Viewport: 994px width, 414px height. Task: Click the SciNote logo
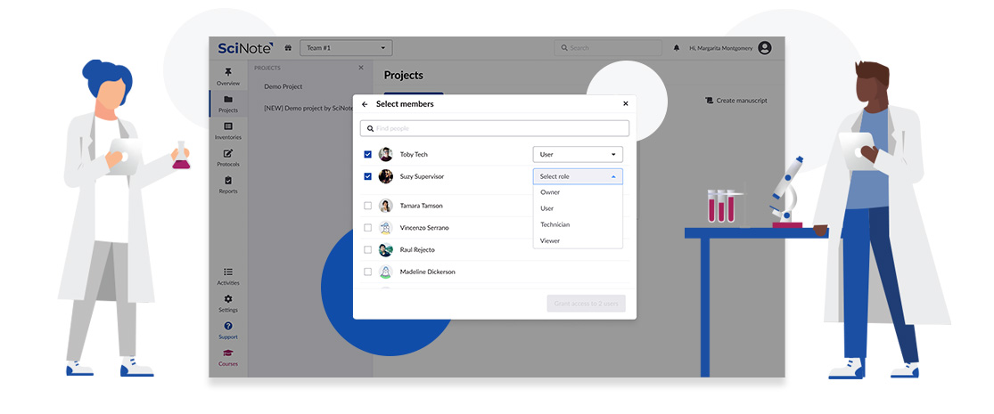point(245,47)
